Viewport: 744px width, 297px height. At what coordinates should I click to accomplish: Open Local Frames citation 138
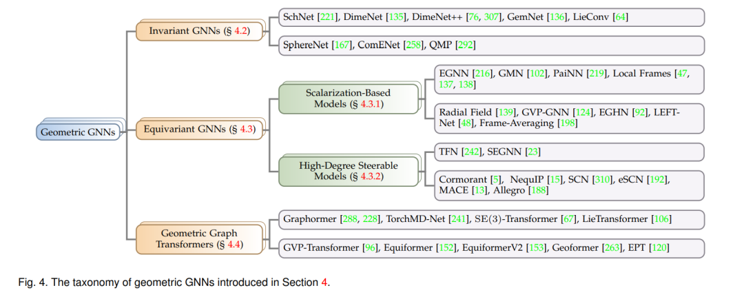464,85
